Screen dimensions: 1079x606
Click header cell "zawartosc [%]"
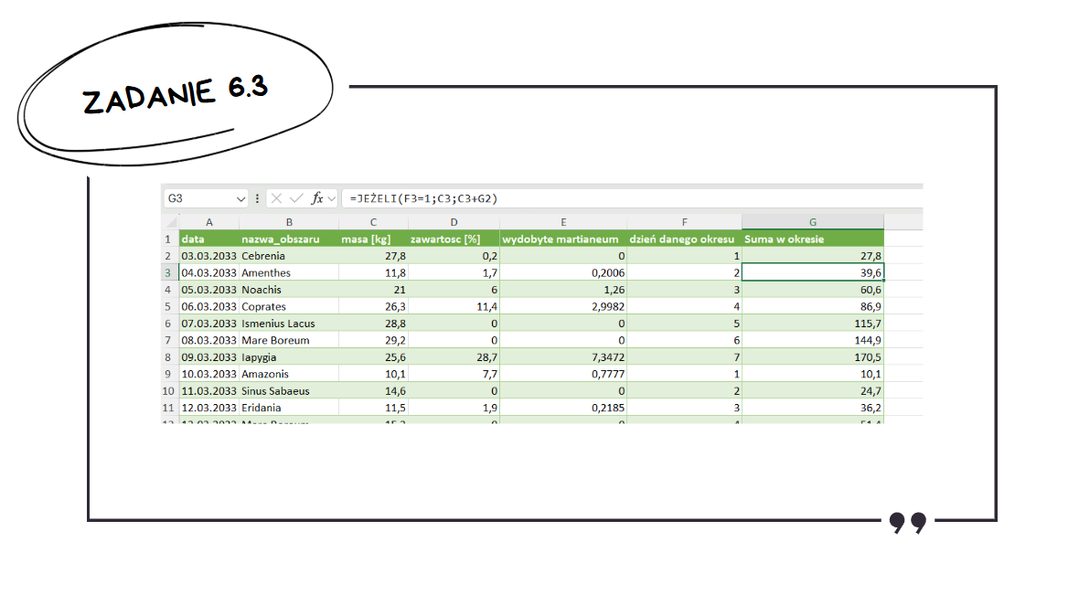(454, 239)
